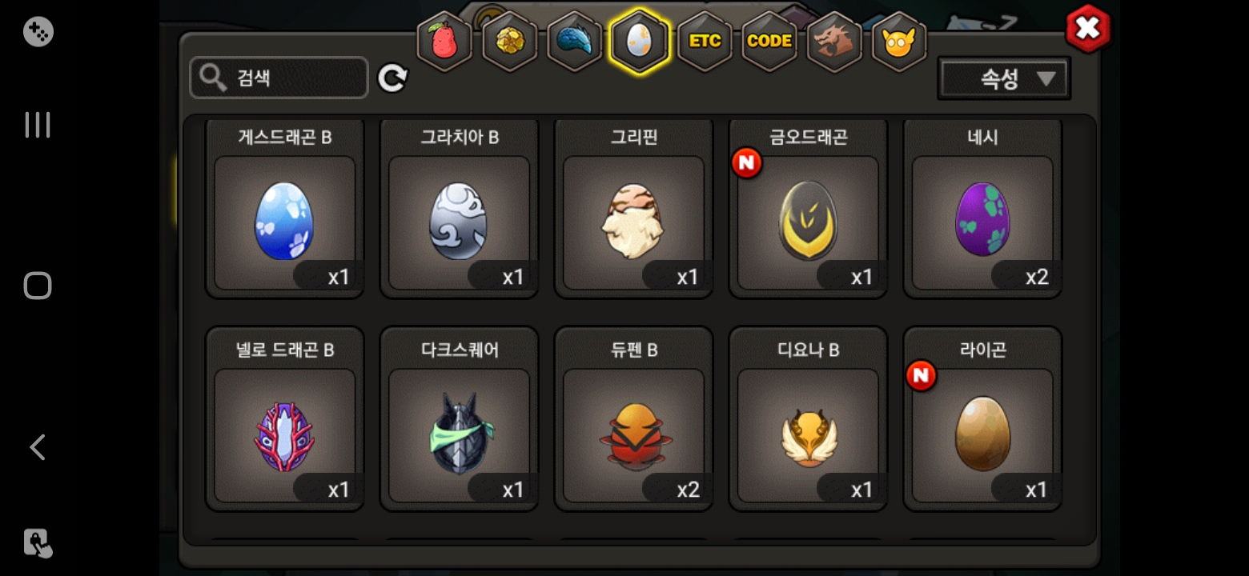Viewport: 1249px width, 576px height.
Task: Focus the 검색 search field
Action: (x=279, y=78)
